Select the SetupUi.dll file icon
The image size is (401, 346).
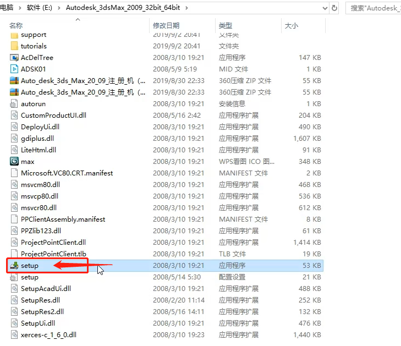[14, 323]
